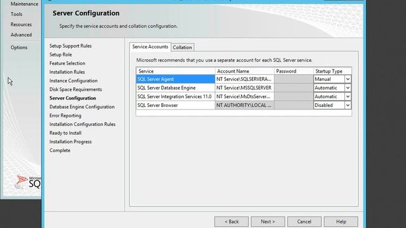Switch to the Collation tab
The height and width of the screenshot is (228, 406).
pyautogui.click(x=182, y=47)
